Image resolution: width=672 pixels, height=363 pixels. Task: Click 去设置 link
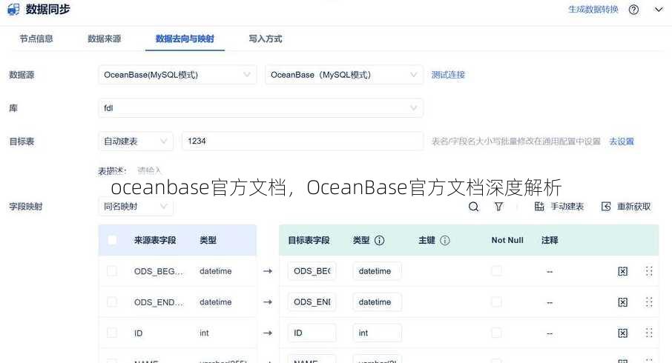[x=622, y=141]
